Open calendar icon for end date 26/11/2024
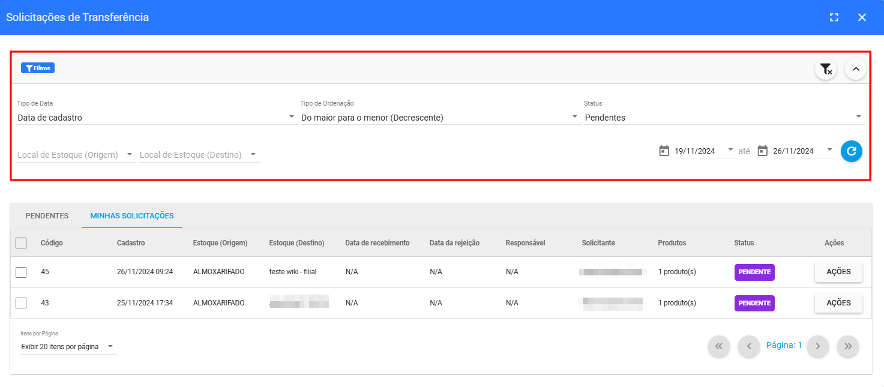The width and height of the screenshot is (884, 387). click(763, 151)
